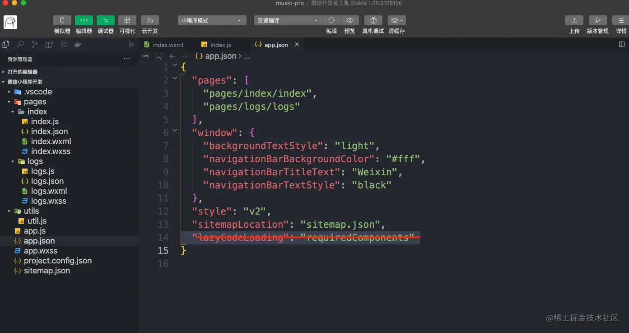Collapse the sidebar with the arrow icon
The height and width of the screenshot is (333, 629).
tap(131, 44)
